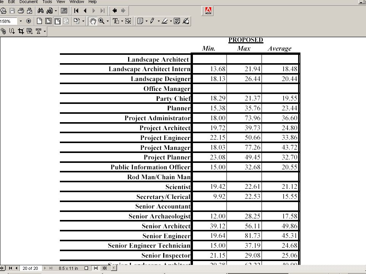The height and width of the screenshot is (274, 366).
Task: Click last page button in status bar
Action: point(51,268)
